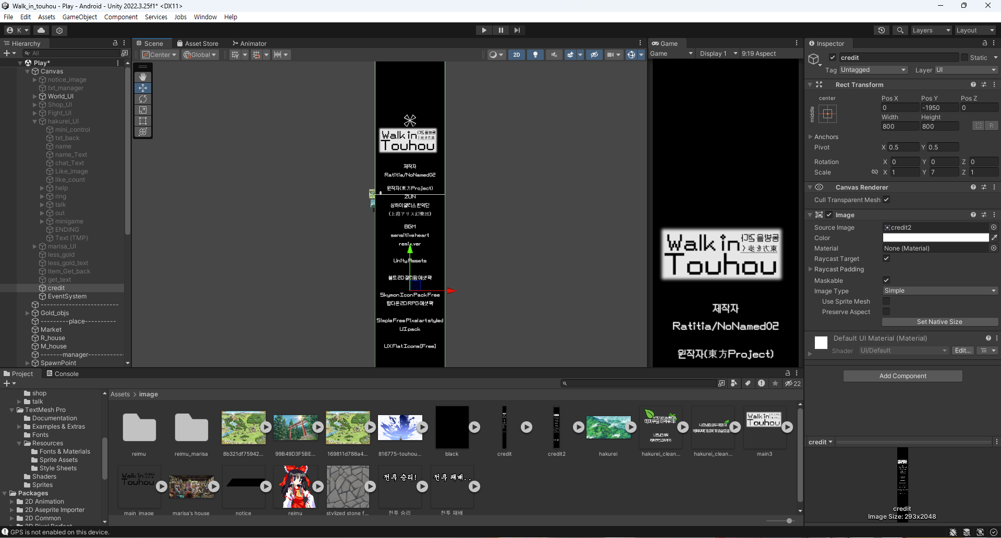Select the credit2 image asset thumbnail

(556, 428)
